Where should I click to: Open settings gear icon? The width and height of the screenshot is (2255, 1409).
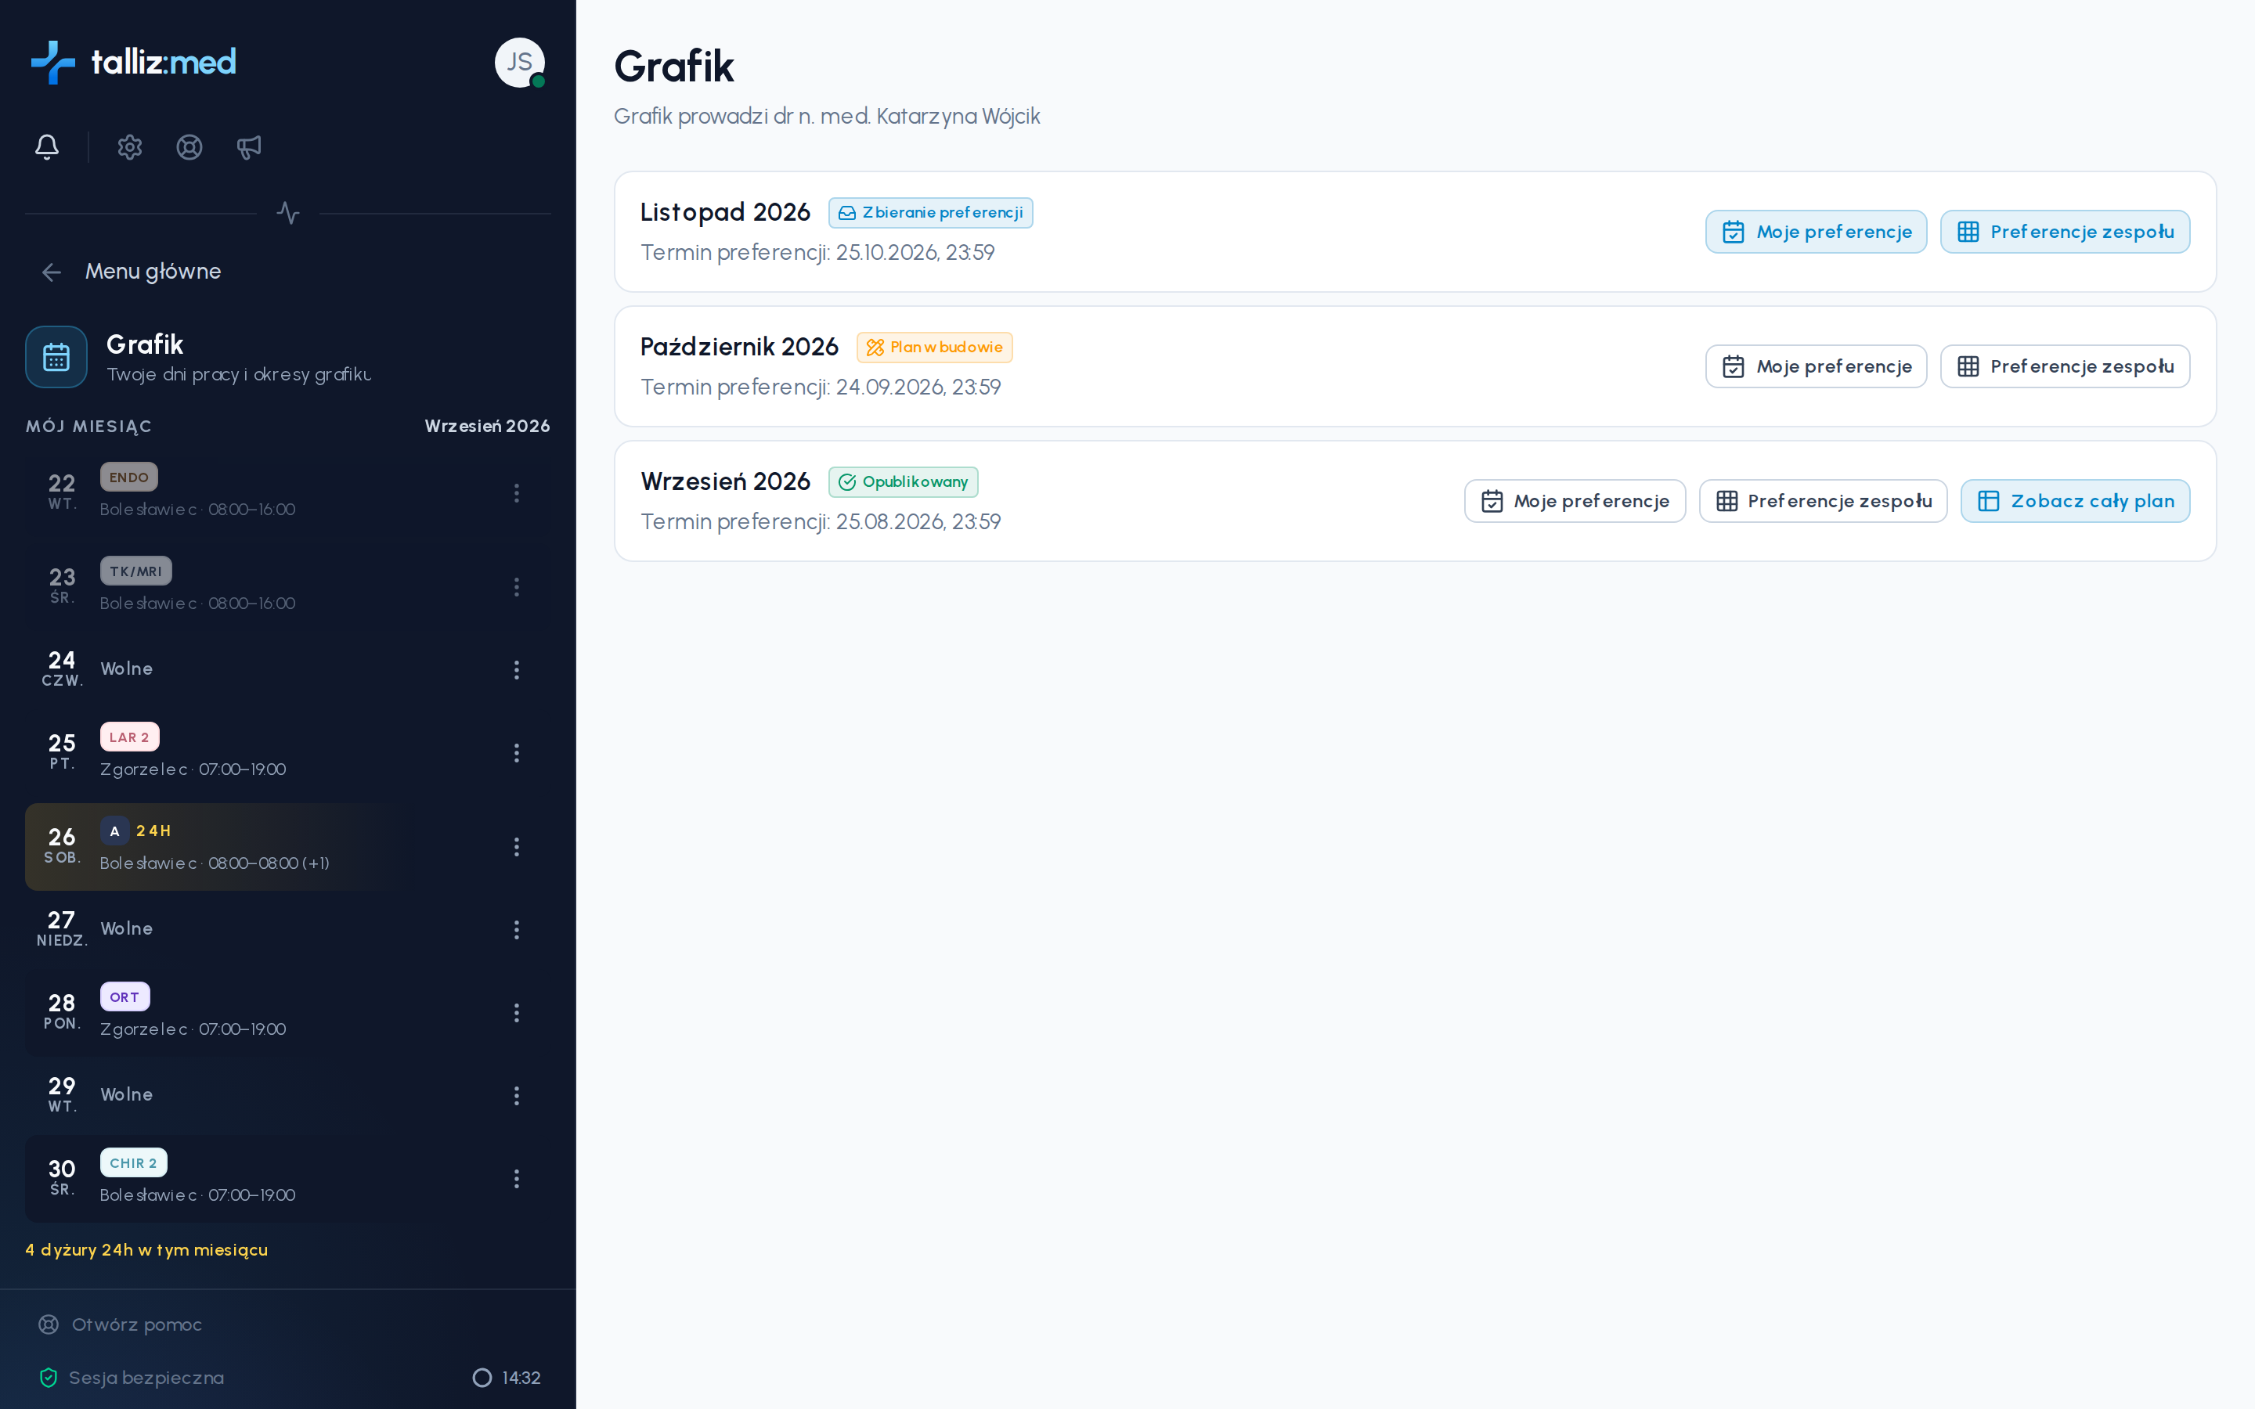129,146
